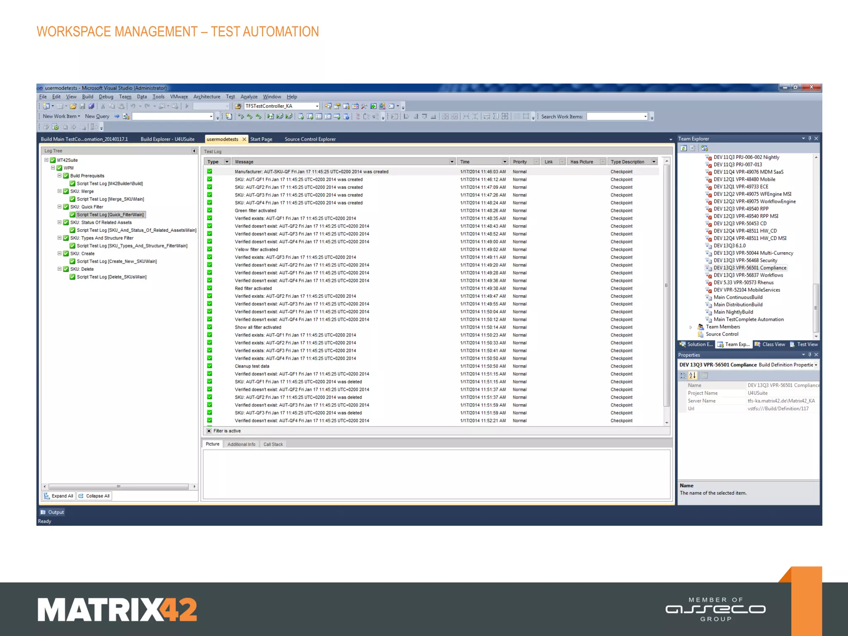Click the Search Work Items input field

[x=617, y=117]
